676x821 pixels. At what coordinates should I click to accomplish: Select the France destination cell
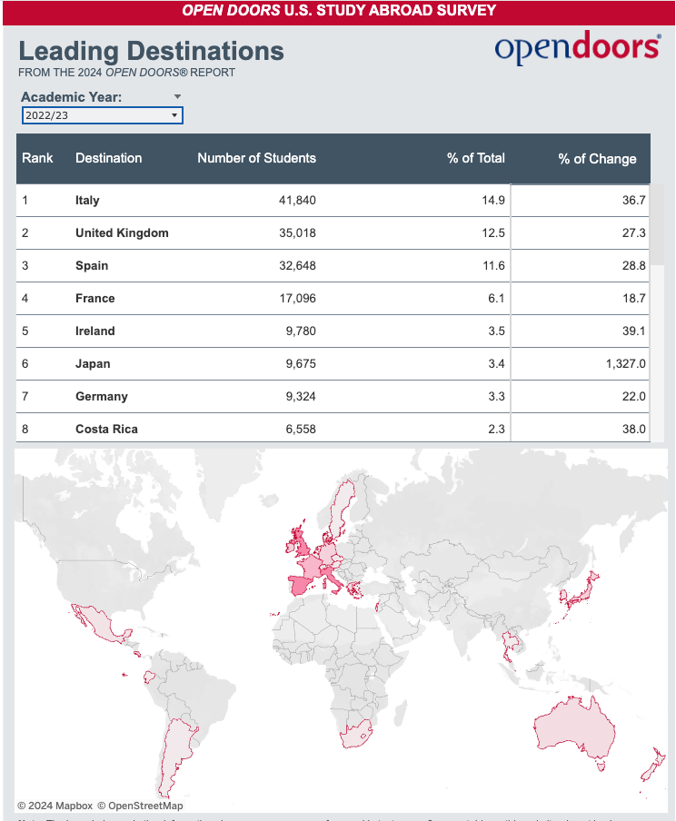94,299
